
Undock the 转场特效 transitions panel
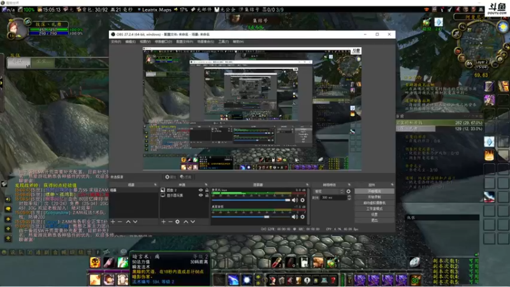click(x=349, y=185)
